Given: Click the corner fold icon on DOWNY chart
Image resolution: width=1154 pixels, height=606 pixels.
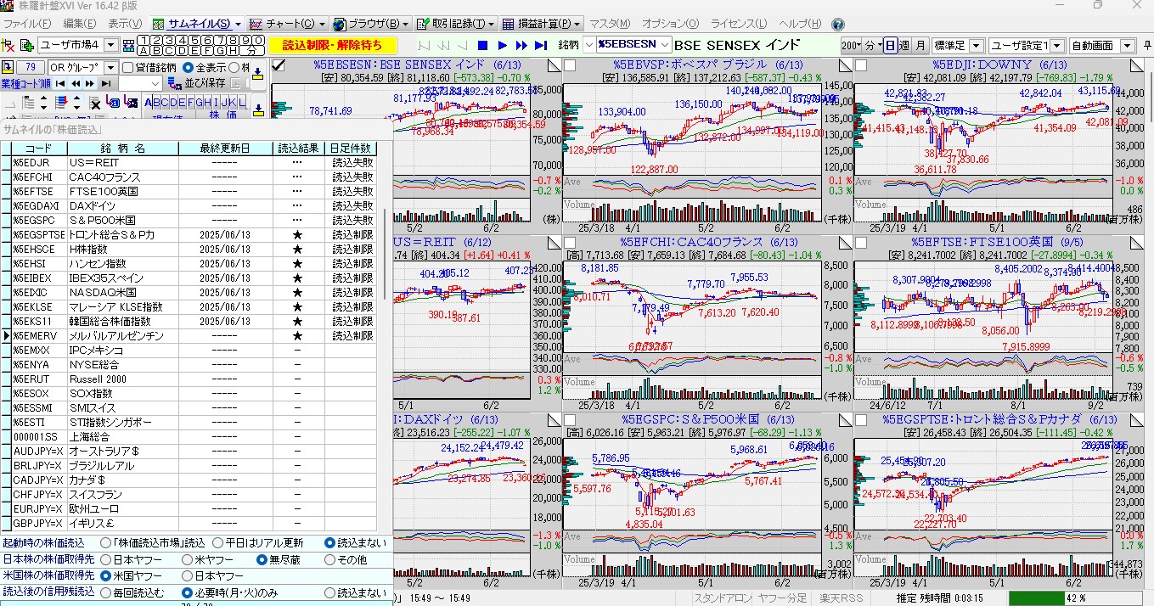Looking at the screenshot, I should click(1136, 65).
